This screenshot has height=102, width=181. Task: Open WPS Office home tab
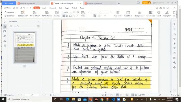[9, 3]
